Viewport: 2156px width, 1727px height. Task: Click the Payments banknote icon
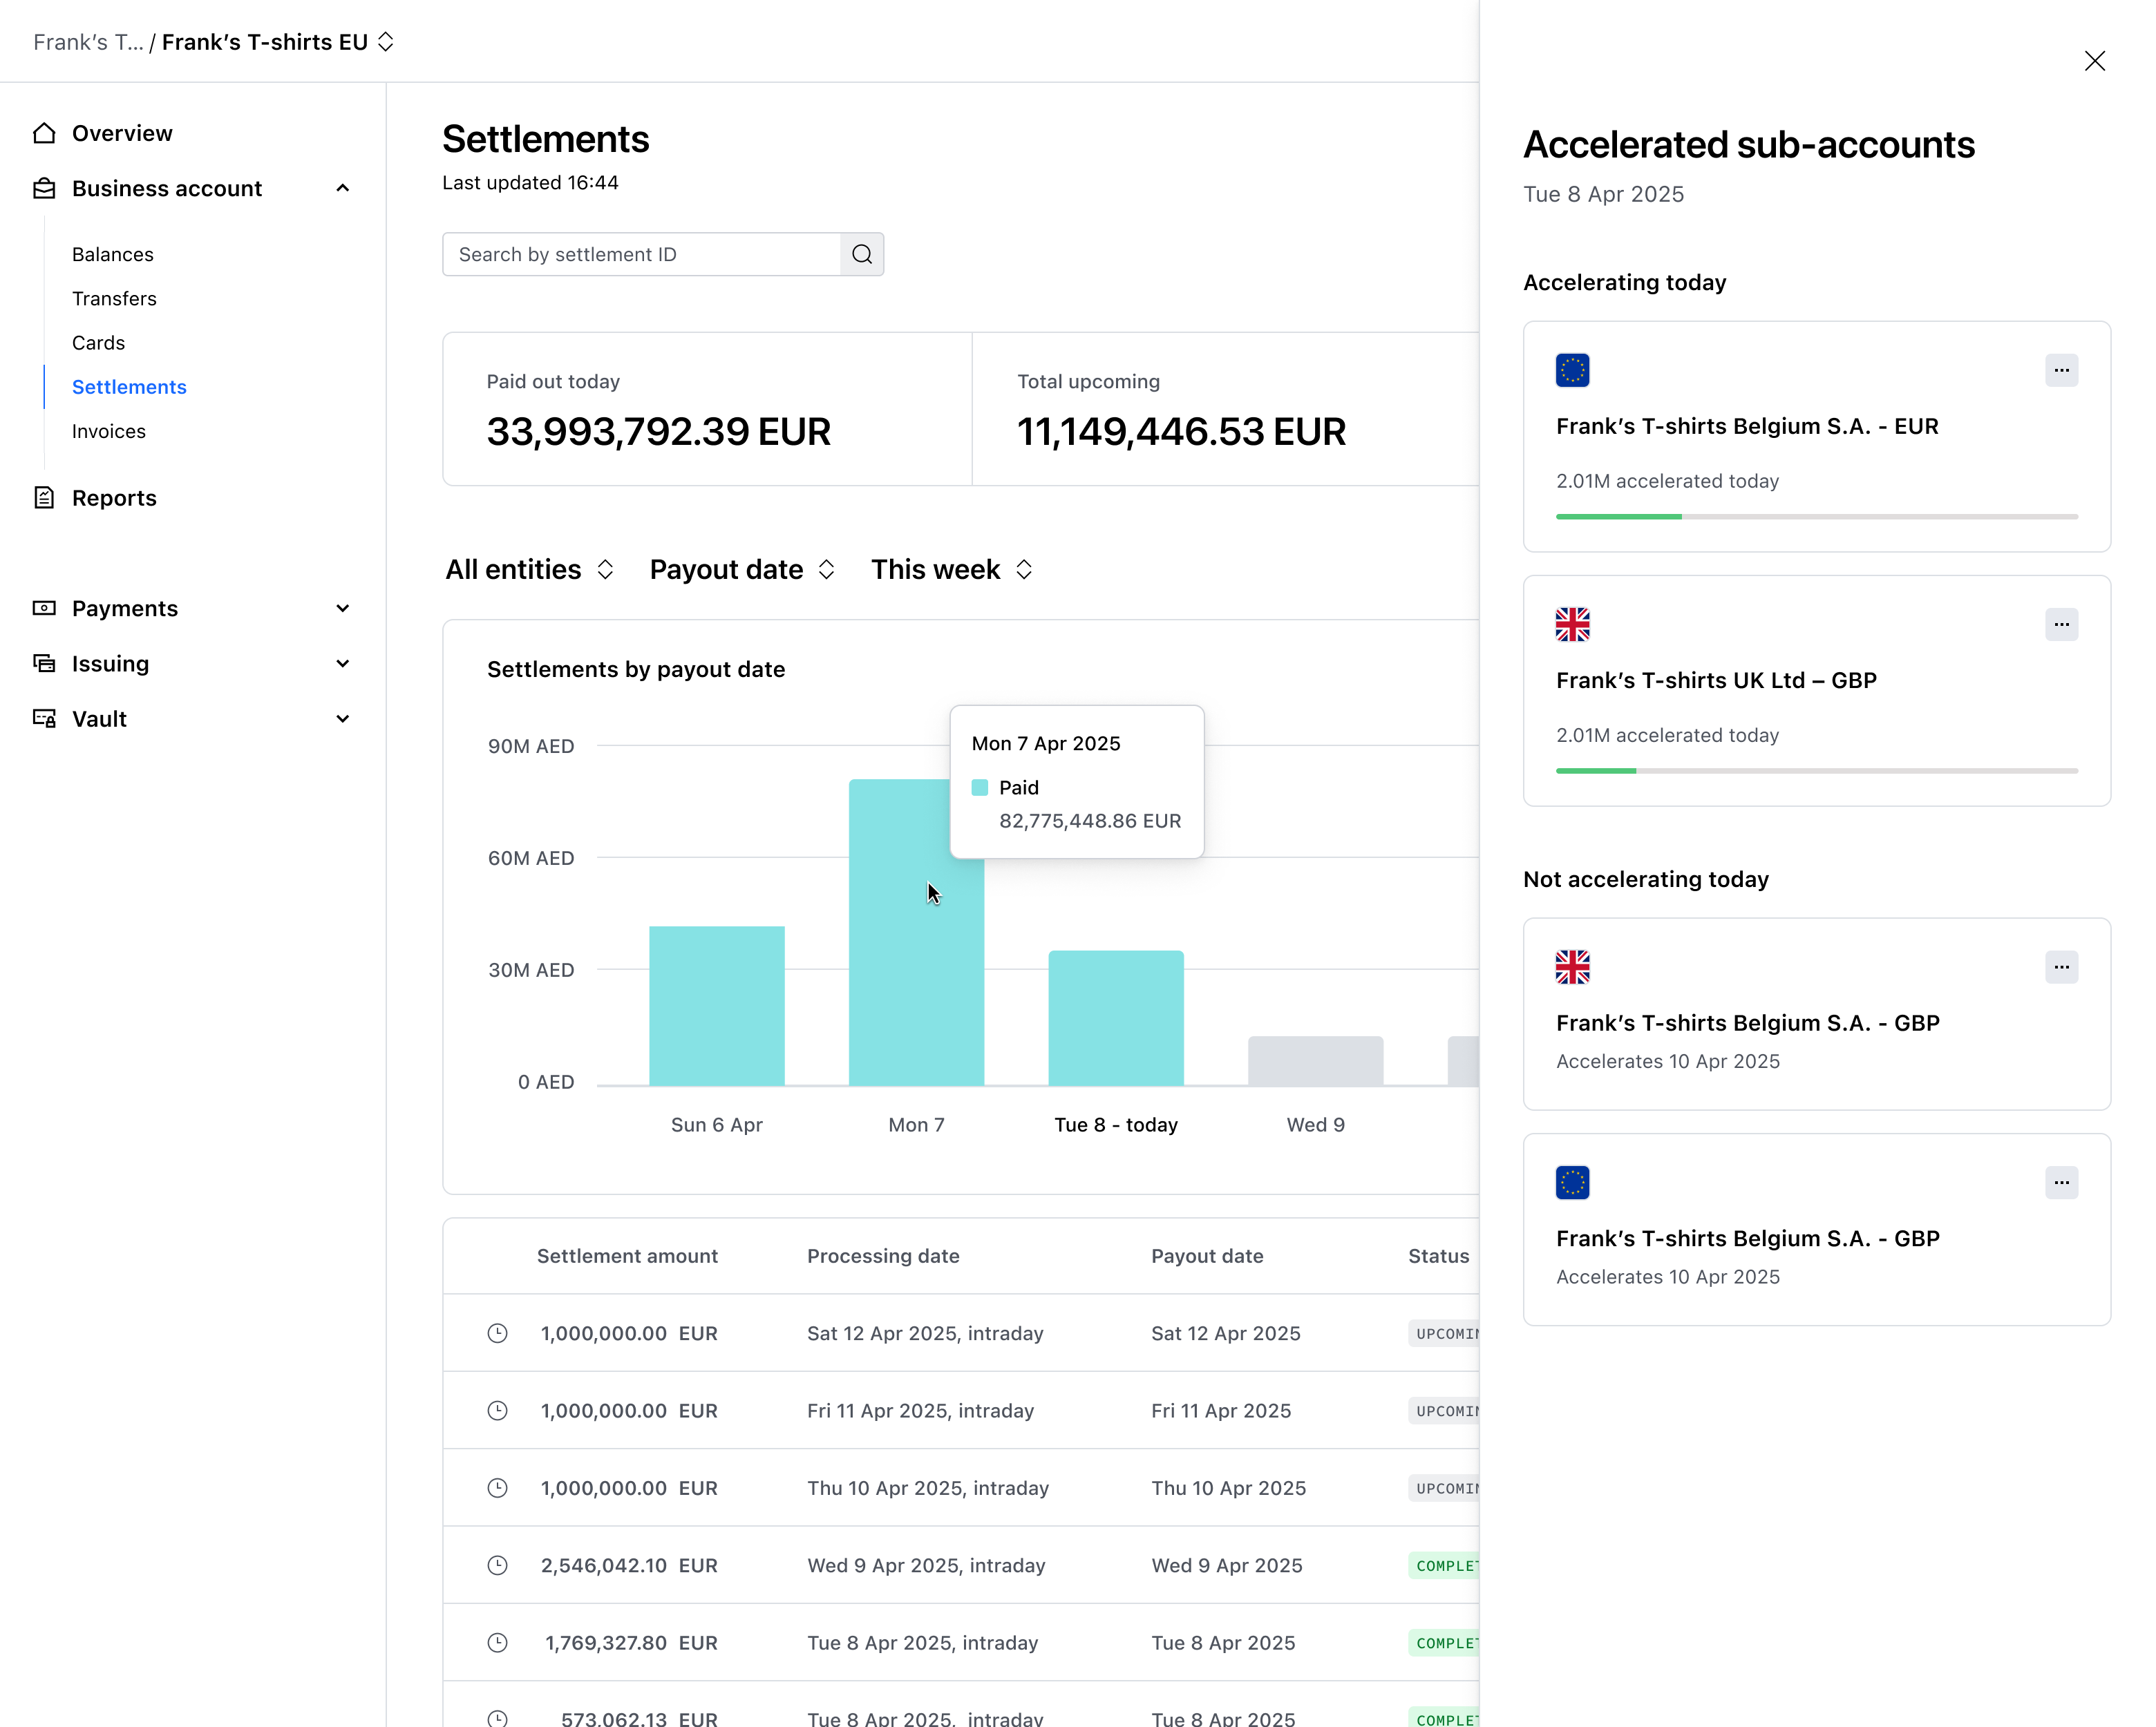(44, 608)
